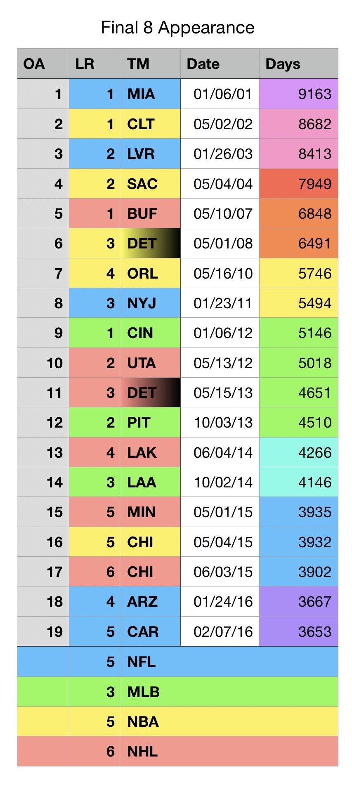352x785 pixels.
Task: Click the MIA team cell
Action: pyautogui.click(x=151, y=94)
